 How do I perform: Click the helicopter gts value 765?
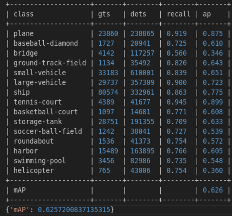pos(104,171)
